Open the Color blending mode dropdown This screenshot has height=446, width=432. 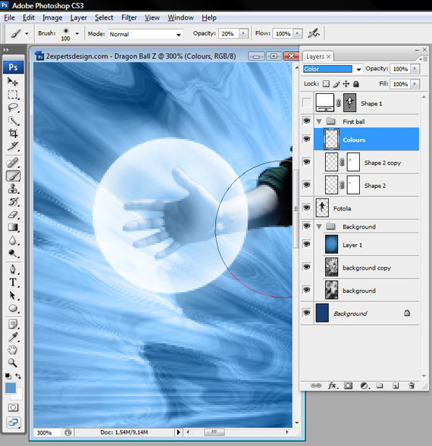(x=333, y=69)
